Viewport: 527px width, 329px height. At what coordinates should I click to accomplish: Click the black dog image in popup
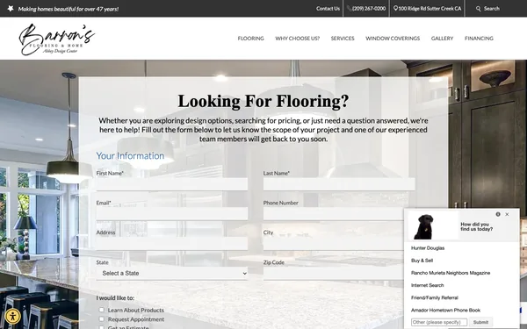click(x=424, y=227)
